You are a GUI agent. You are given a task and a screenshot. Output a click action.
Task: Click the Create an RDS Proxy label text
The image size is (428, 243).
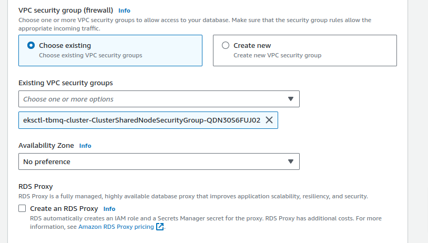(x=64, y=209)
